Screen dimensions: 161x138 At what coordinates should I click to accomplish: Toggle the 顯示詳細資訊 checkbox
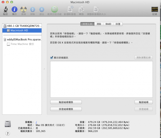52,58
